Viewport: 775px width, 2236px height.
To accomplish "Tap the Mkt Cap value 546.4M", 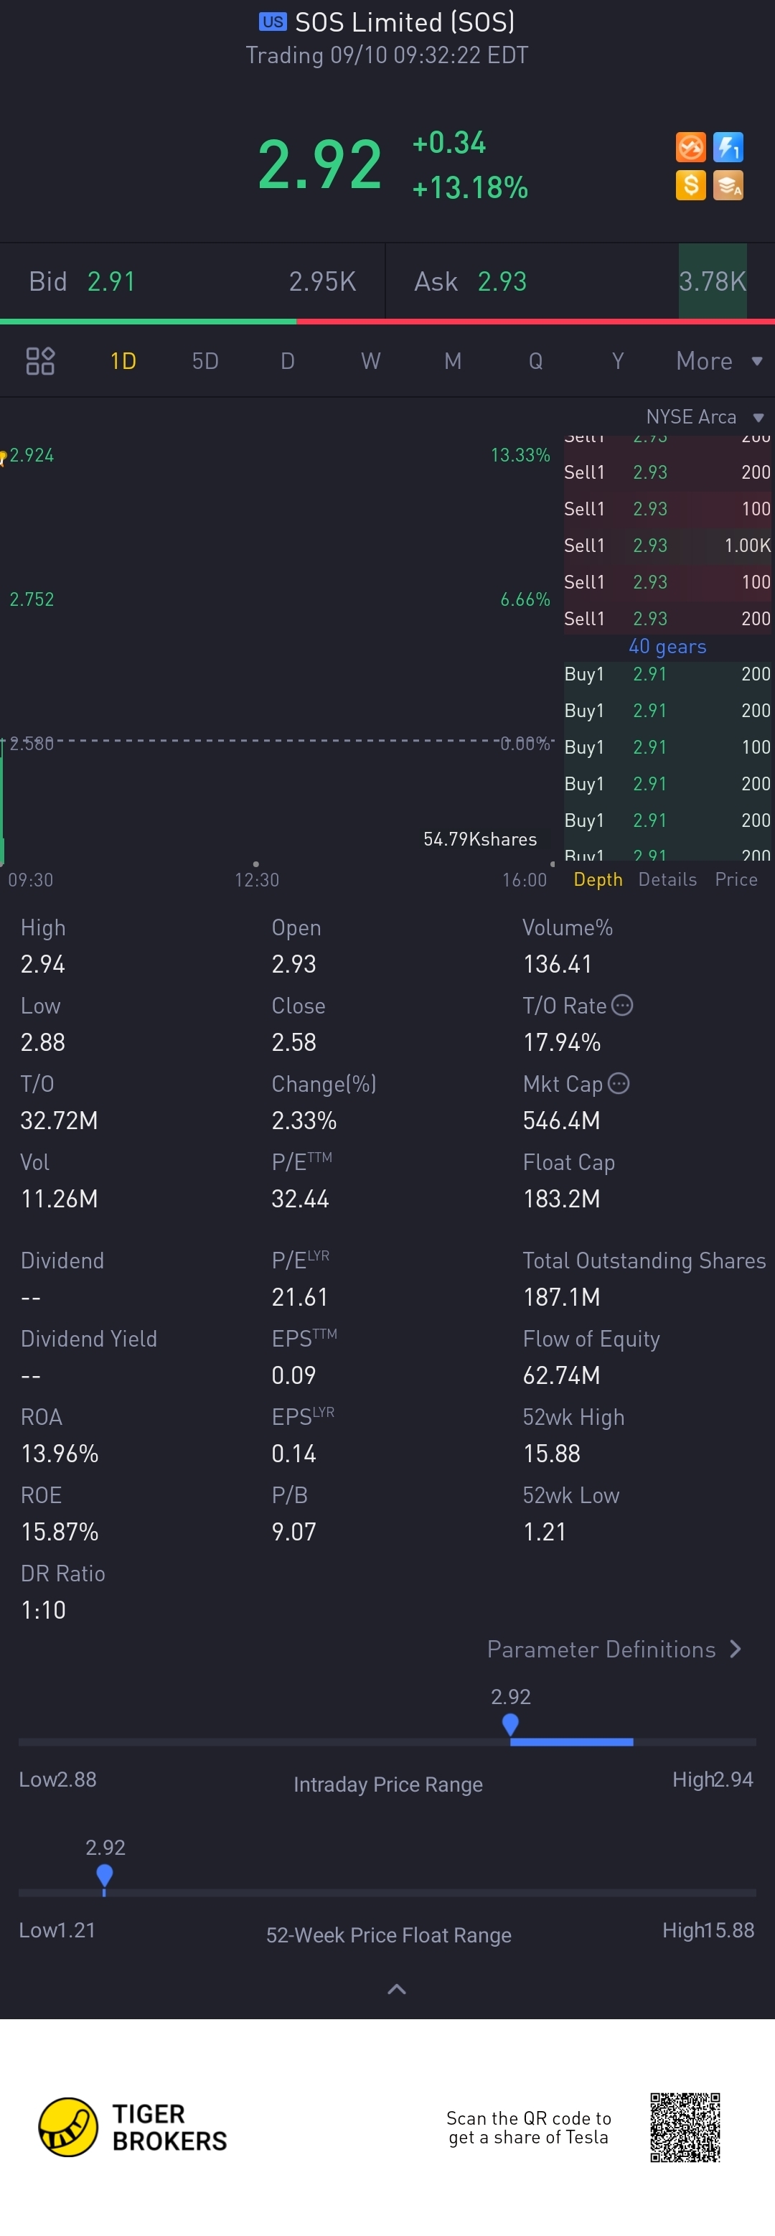I will pyautogui.click(x=561, y=1121).
